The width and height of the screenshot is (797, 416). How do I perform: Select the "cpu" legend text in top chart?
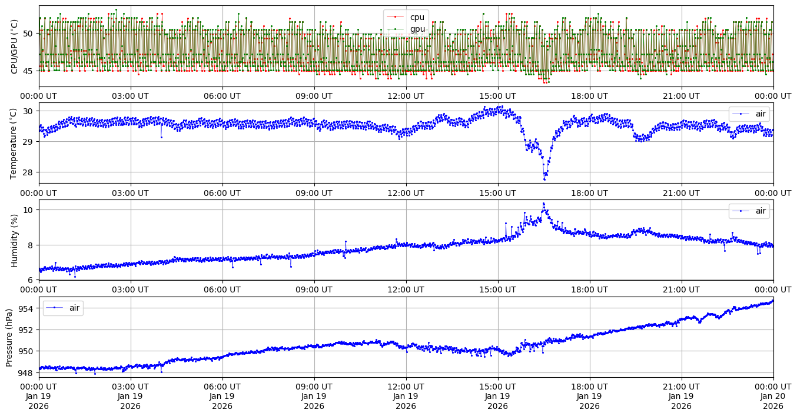point(417,18)
